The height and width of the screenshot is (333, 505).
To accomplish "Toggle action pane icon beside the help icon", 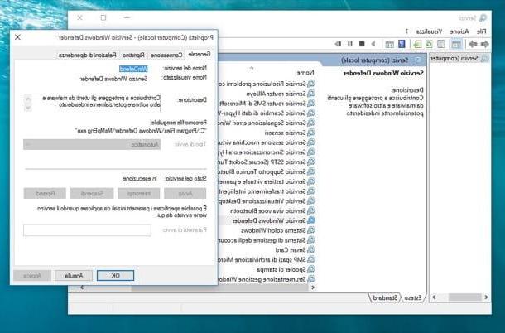I will [389, 44].
